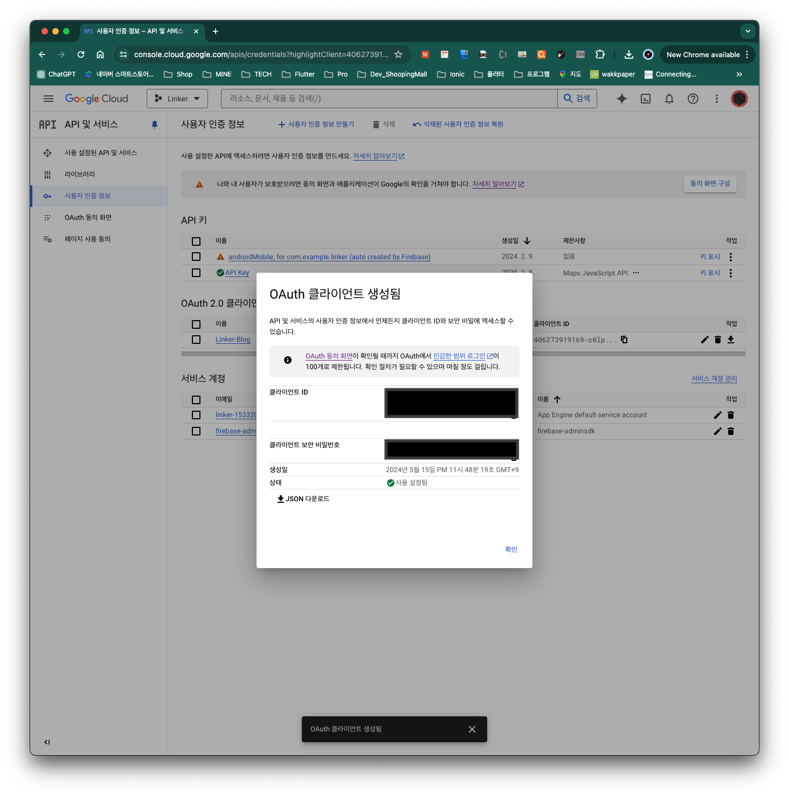Open Cloud Shell terminal icon
Screen dimensions: 789x795
[x=645, y=99]
